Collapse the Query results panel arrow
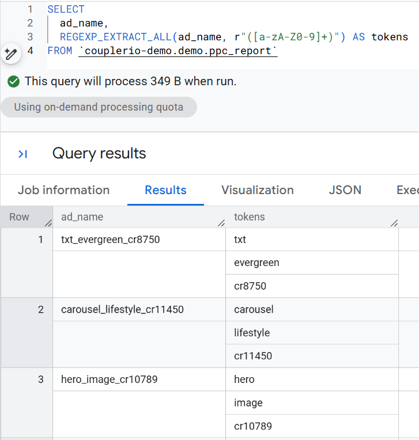Image resolution: width=419 pixels, height=440 pixels. (22, 154)
